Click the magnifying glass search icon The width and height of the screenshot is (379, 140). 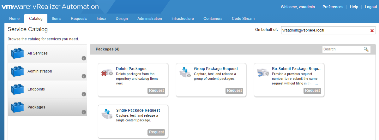[x=366, y=49]
